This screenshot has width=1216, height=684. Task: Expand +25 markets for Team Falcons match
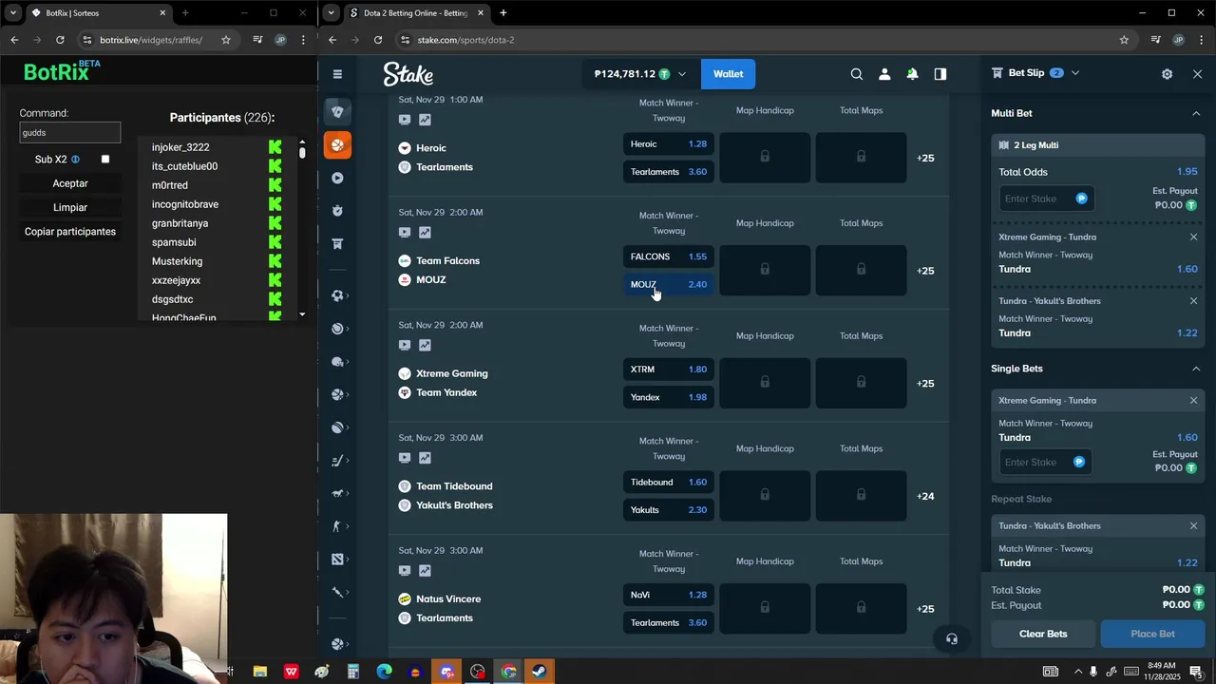925,271
